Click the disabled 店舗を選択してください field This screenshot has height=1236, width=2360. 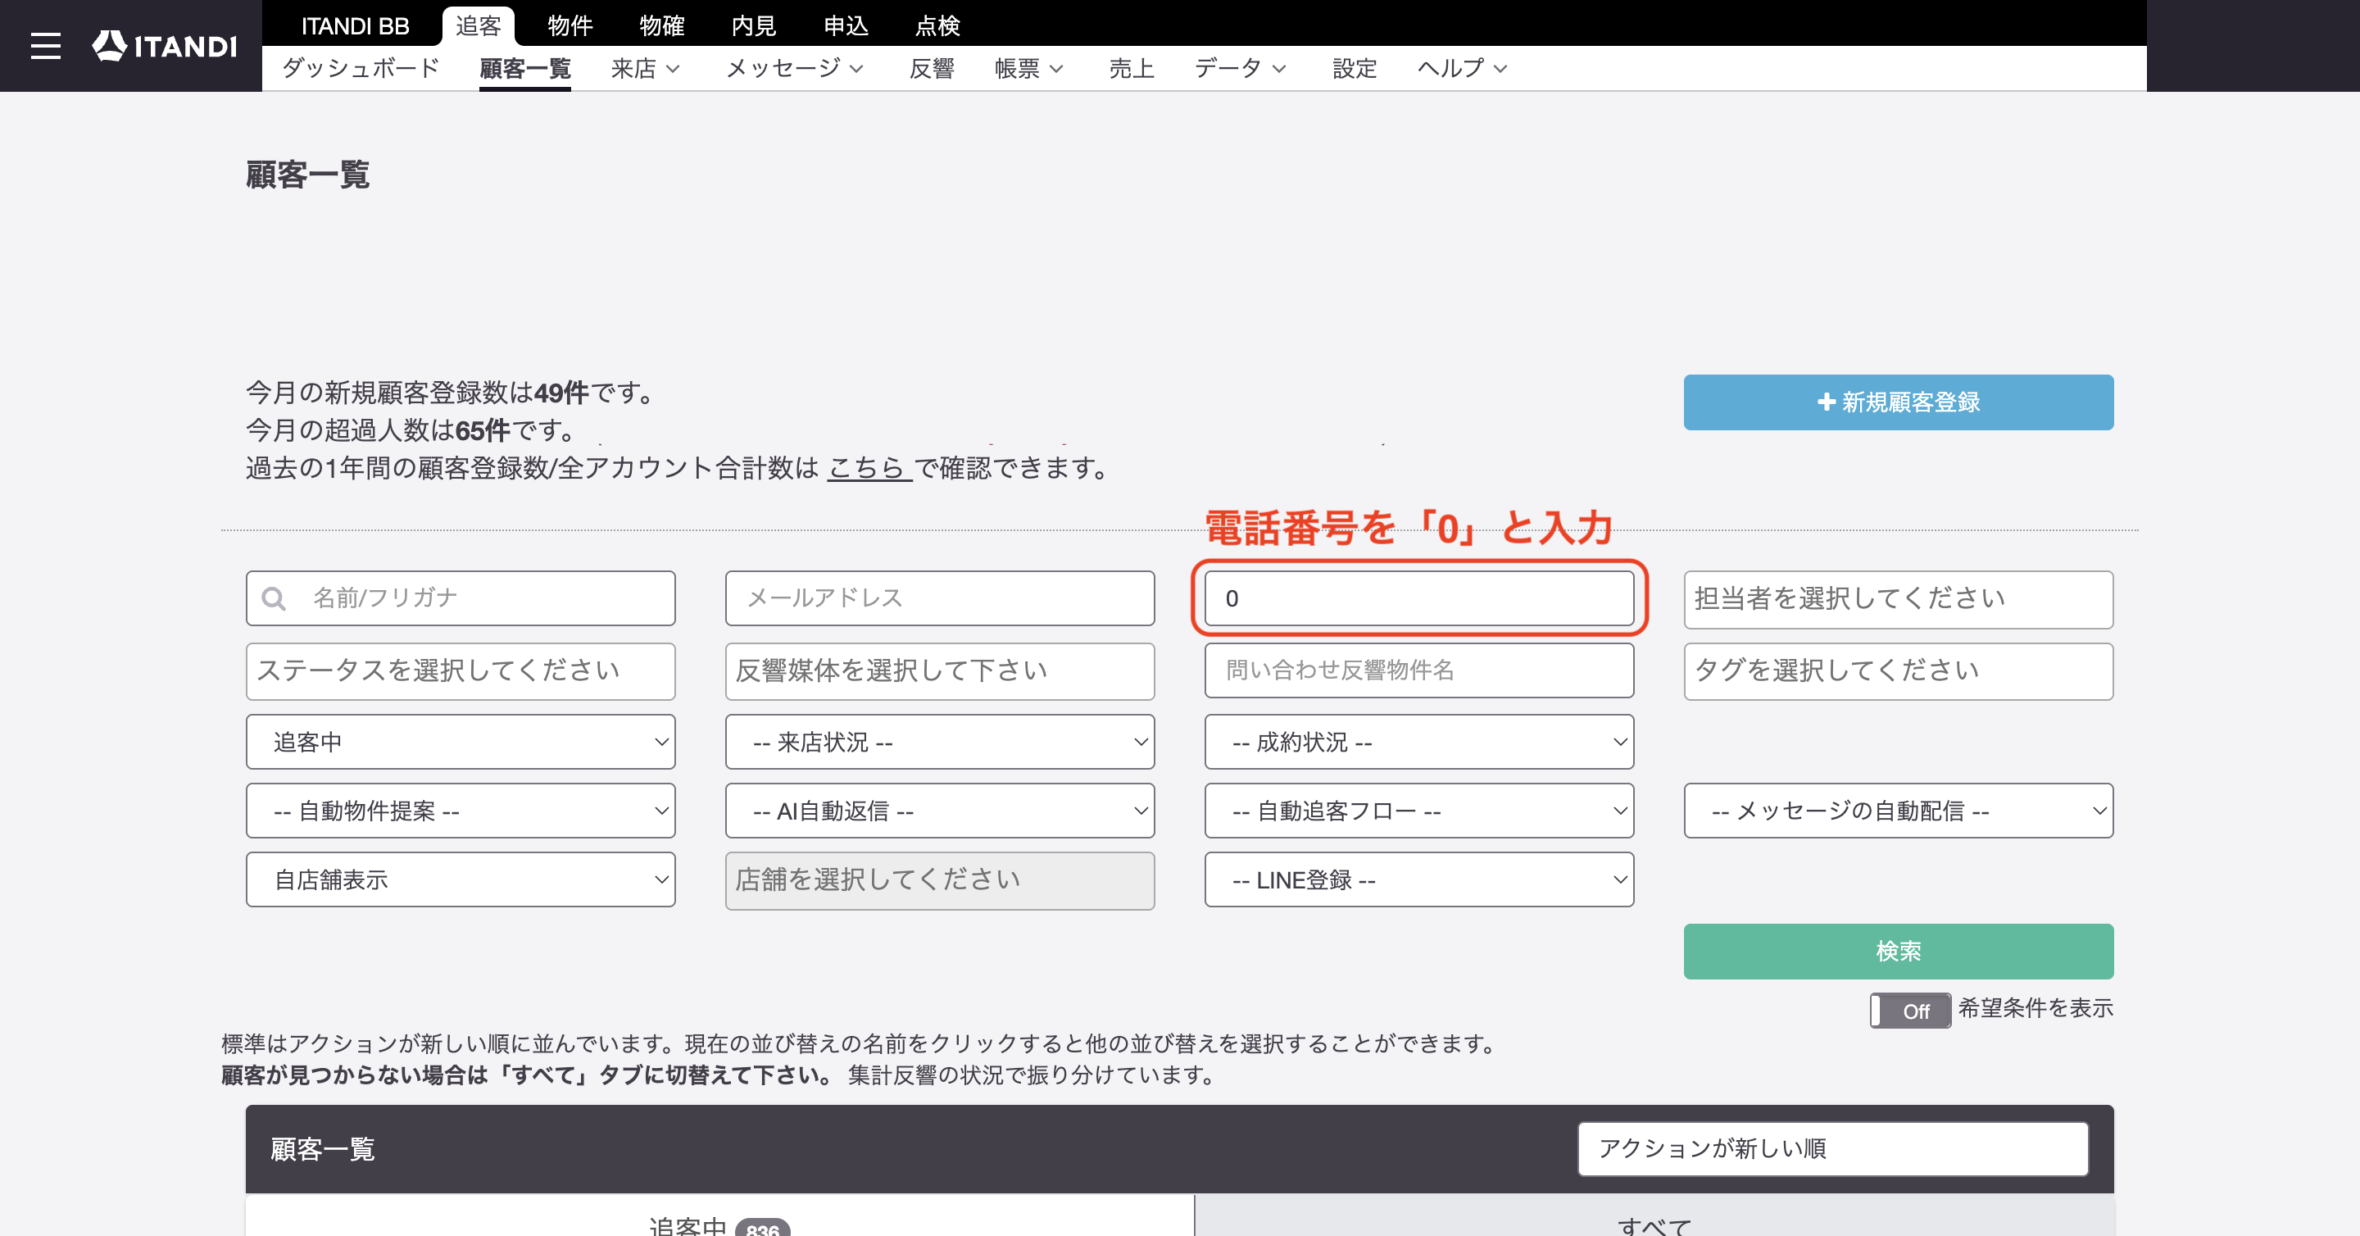click(940, 880)
